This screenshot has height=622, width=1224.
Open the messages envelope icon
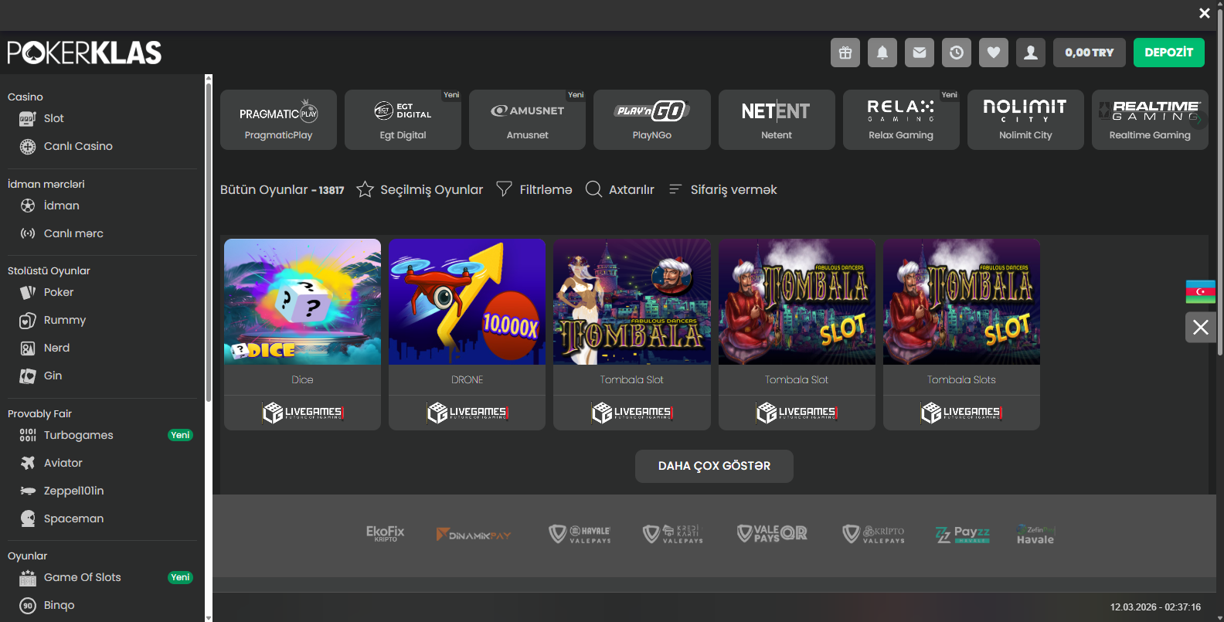coord(920,53)
